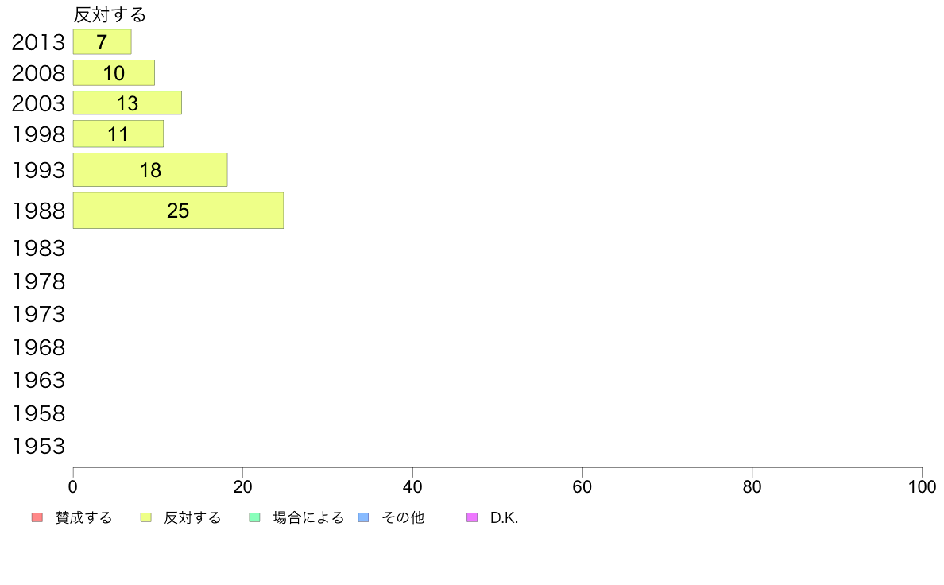Click the yellow 反対する legend swatch
This screenshot has height=585, width=944.
(x=145, y=517)
